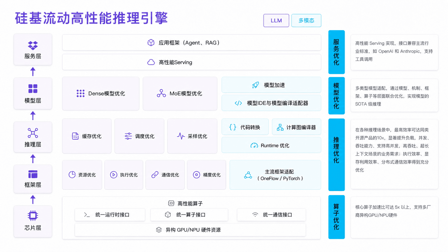Image resolution: width=448 pixels, height=252 pixels.
Task: Click the 统一通信接口 label
Action: point(278,215)
